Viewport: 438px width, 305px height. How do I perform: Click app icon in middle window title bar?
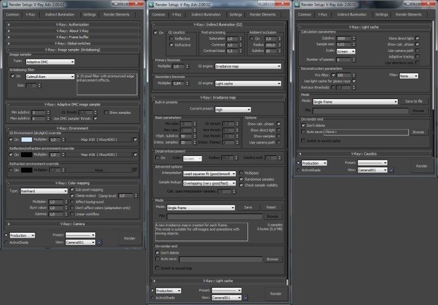pos(151,4)
